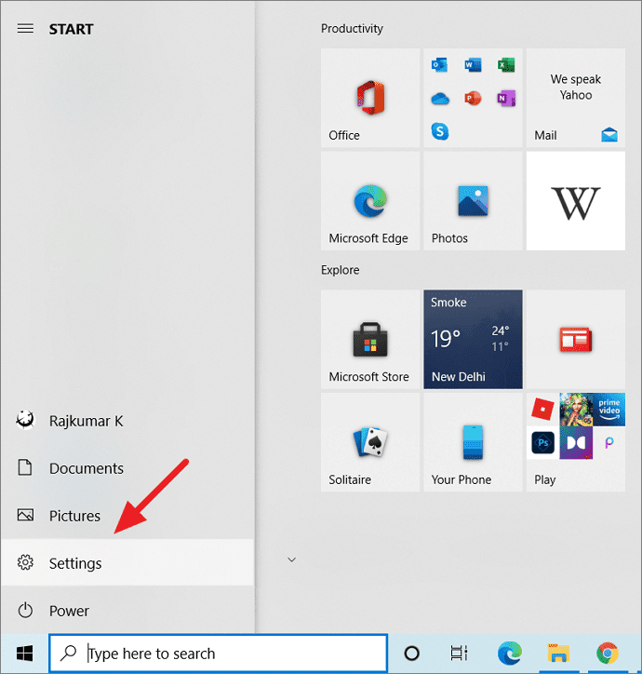The width and height of the screenshot is (642, 674).
Task: Open Roblox in the Play folder
Action: (x=542, y=409)
